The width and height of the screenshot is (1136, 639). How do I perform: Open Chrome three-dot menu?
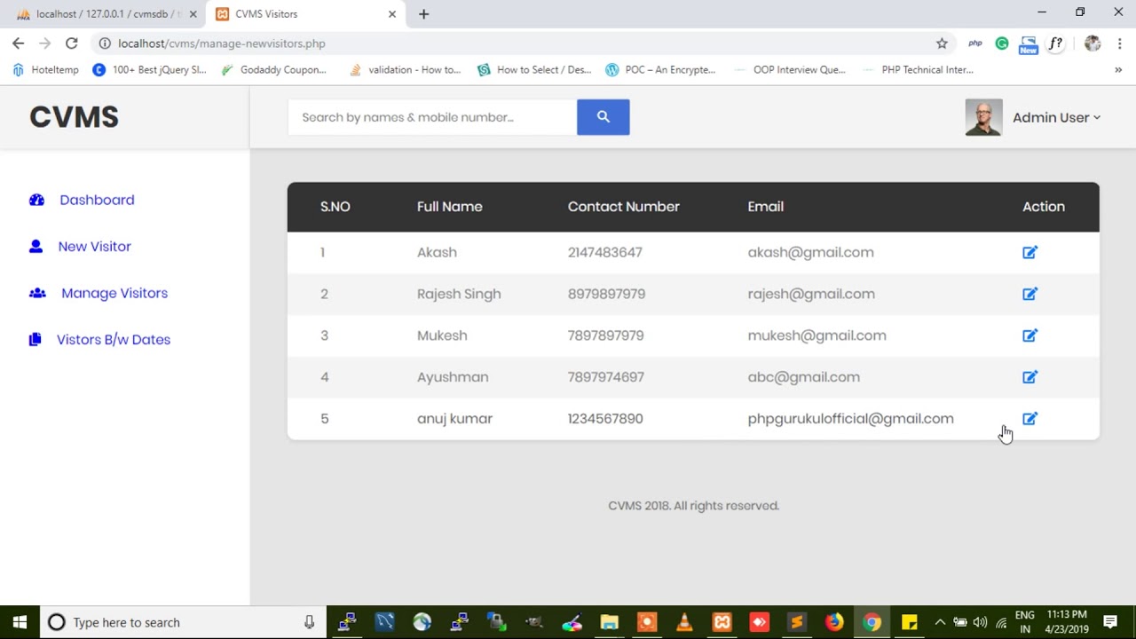pyautogui.click(x=1119, y=43)
